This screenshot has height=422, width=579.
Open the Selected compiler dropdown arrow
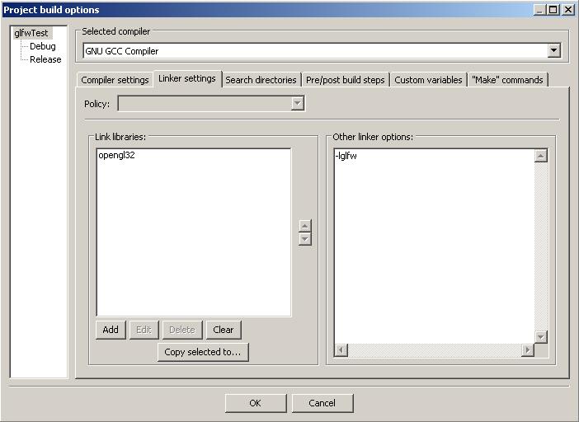pyautogui.click(x=553, y=50)
